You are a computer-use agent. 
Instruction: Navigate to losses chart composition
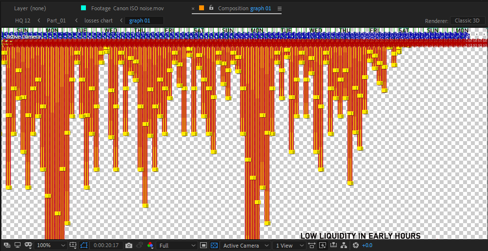tap(99, 21)
